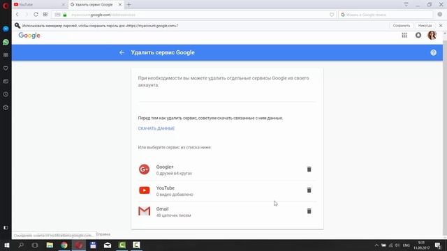This screenshot has width=447, height=251.
Task: Open Task View on taskbar
Action: click(35, 245)
